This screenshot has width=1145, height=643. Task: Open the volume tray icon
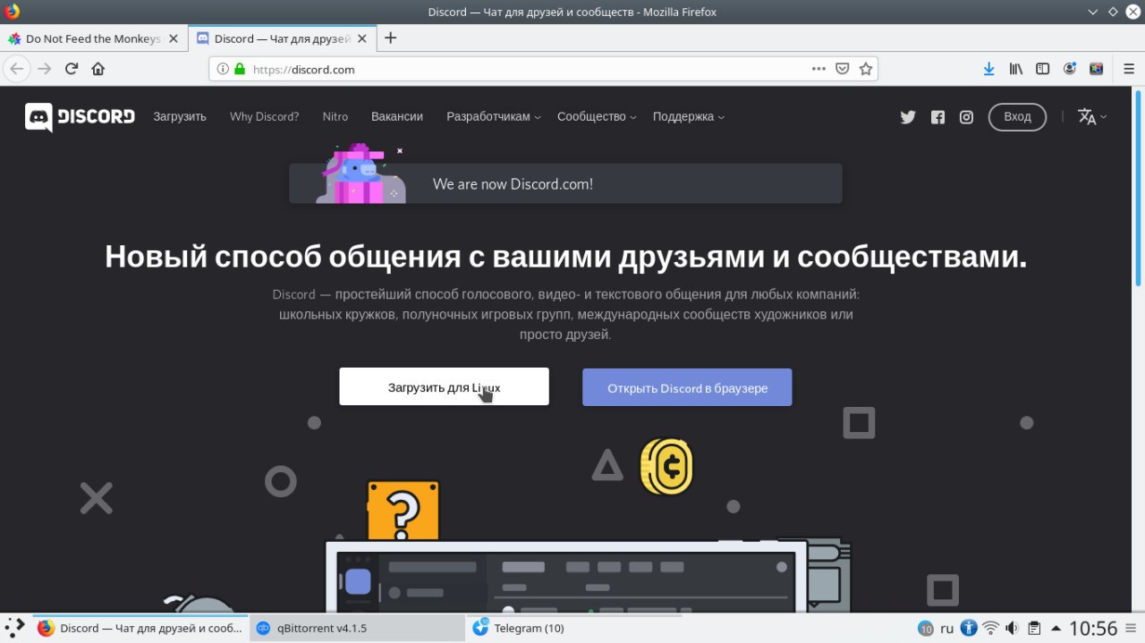click(1012, 628)
